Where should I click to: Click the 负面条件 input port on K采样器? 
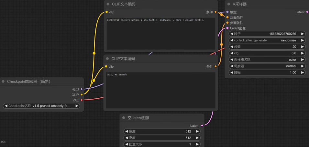pyautogui.click(x=227, y=23)
